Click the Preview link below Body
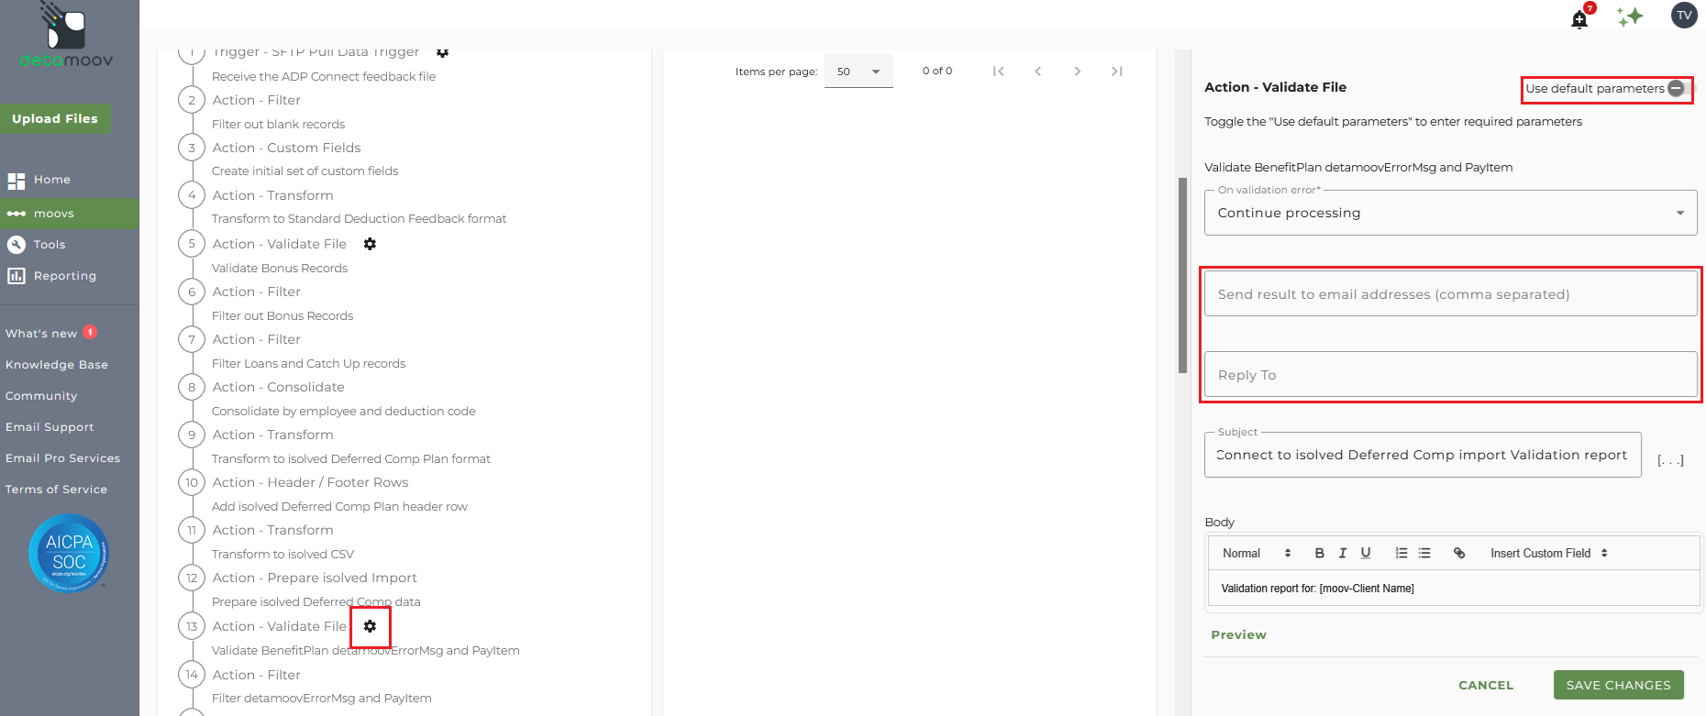 click(x=1238, y=634)
